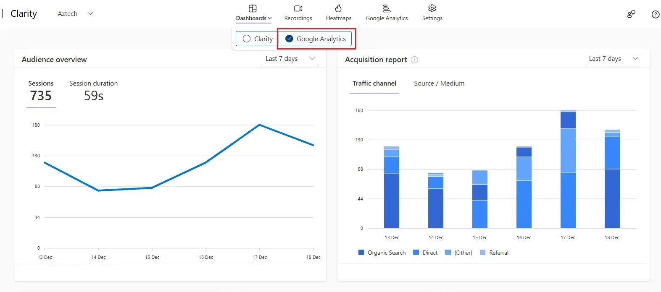Toggle the Referral legend swatch

tap(482, 253)
